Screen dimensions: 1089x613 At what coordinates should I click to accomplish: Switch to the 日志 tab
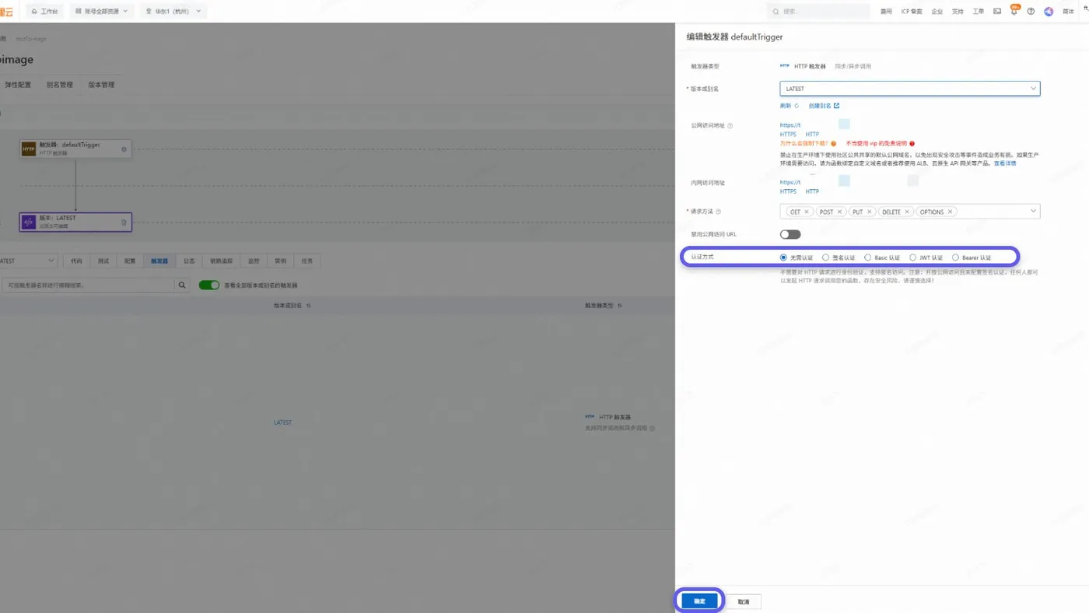(189, 261)
